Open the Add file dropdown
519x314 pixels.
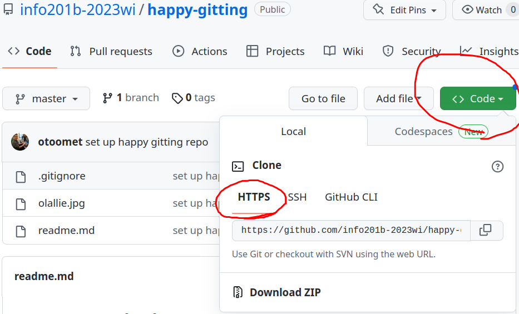tap(398, 98)
